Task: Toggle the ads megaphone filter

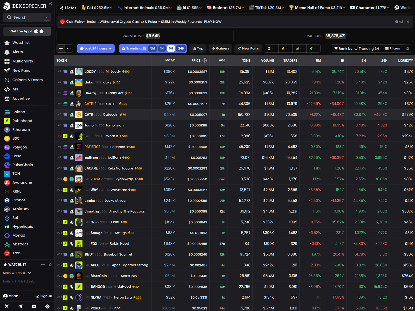Action: pyautogui.click(x=299, y=48)
